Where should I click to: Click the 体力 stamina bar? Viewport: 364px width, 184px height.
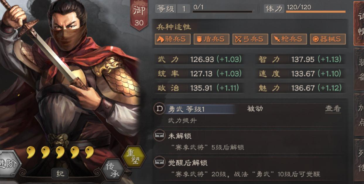pyautogui.click(x=316, y=12)
